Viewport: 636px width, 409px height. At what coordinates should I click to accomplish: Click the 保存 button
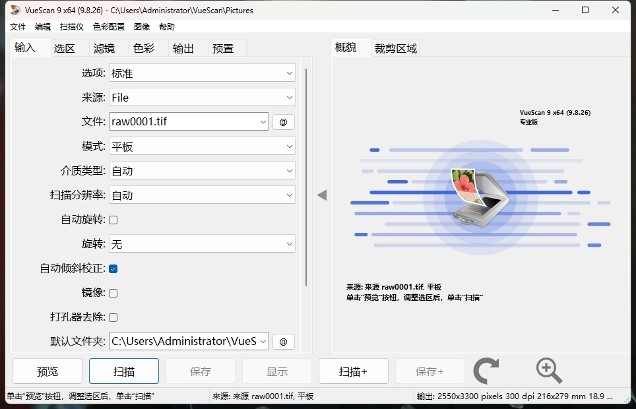201,371
